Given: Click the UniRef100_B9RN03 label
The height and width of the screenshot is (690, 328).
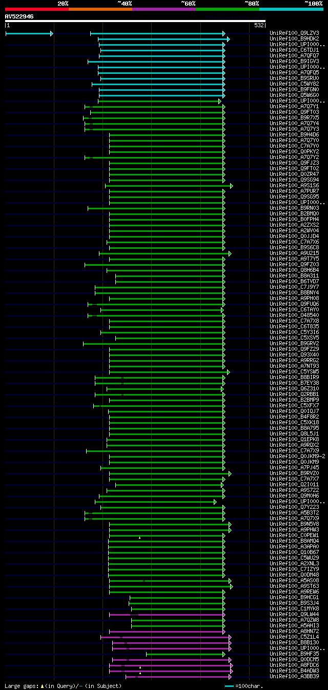Looking at the screenshot, I should click(294, 208).
